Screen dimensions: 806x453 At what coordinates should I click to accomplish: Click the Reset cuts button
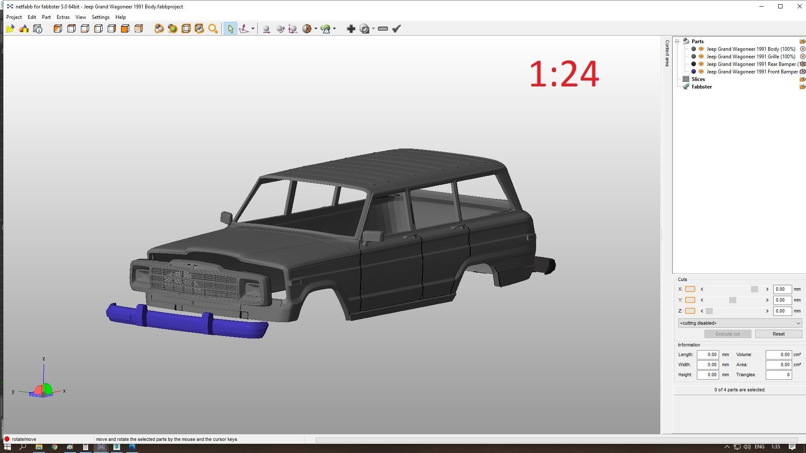click(778, 334)
